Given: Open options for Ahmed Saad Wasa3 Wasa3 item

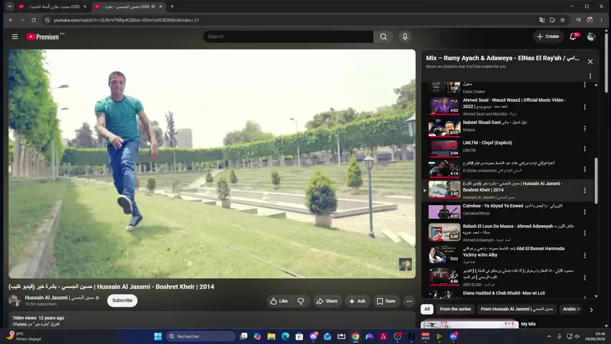Looking at the screenshot, I should [x=584, y=107].
